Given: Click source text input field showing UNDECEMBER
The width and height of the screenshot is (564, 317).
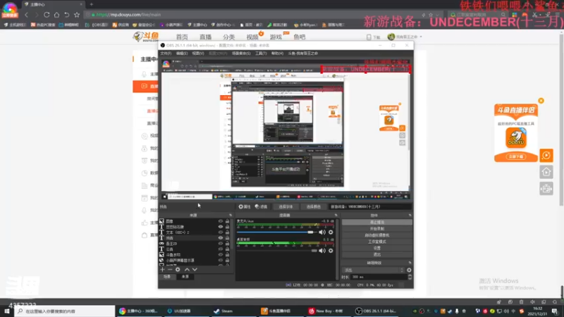Looking at the screenshot, I should (x=371, y=206).
